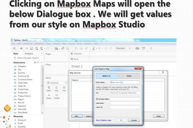Click the Style name input field

[x=125, y=82]
